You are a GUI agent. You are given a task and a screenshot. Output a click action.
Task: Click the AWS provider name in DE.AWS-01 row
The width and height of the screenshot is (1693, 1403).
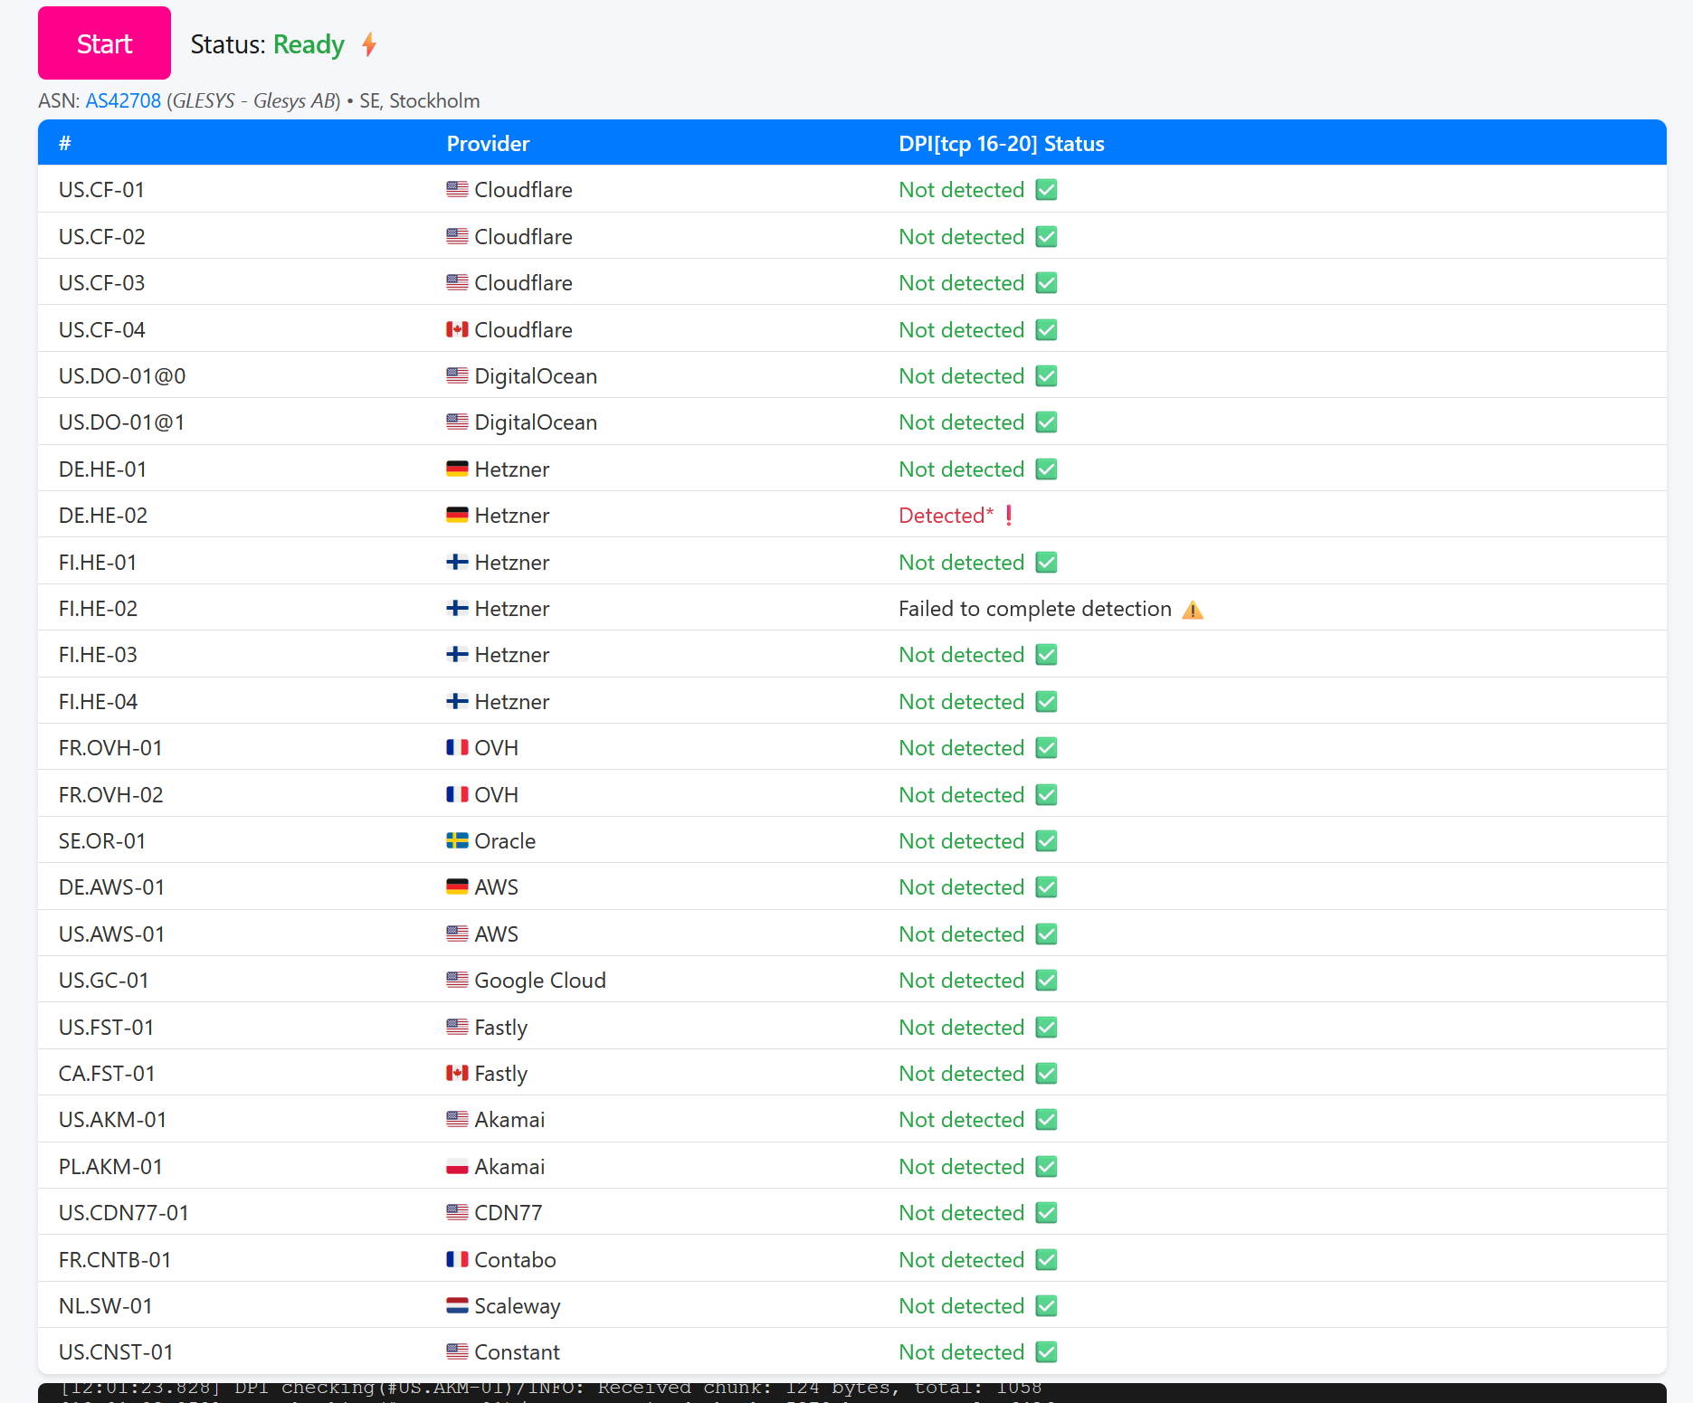497,886
